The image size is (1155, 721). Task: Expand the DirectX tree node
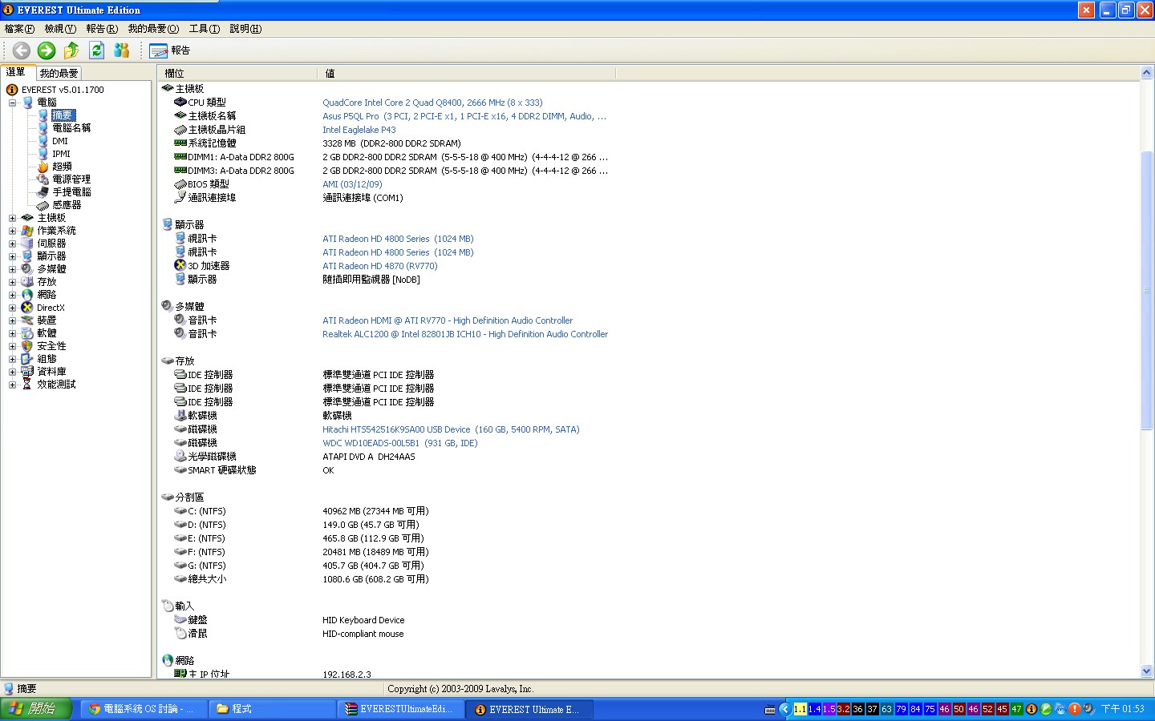(x=12, y=308)
